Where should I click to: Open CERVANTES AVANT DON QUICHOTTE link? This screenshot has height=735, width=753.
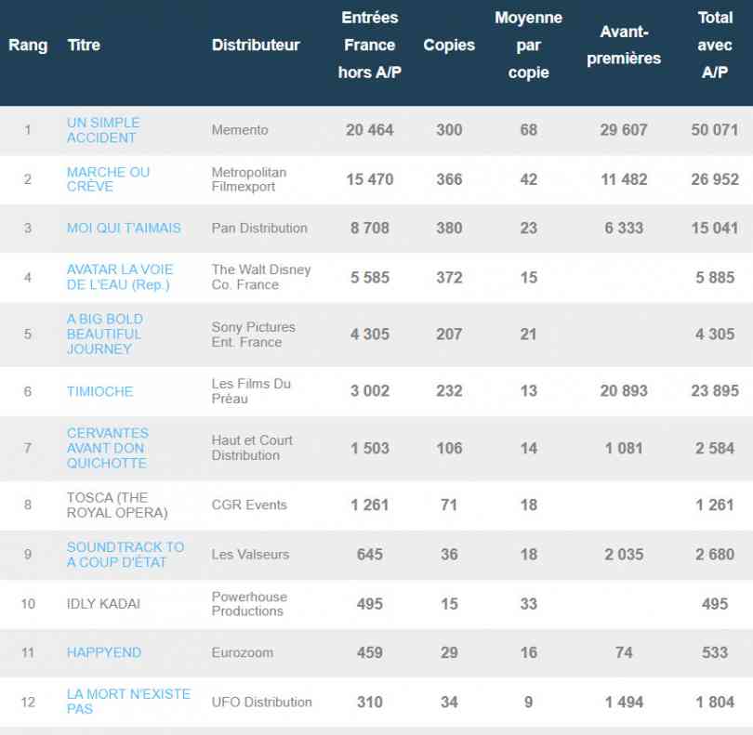click(107, 448)
